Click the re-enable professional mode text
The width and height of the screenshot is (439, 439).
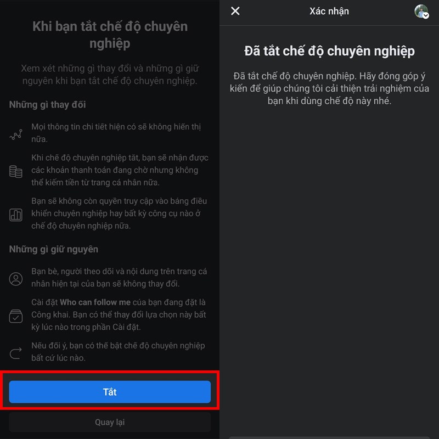[118, 352]
